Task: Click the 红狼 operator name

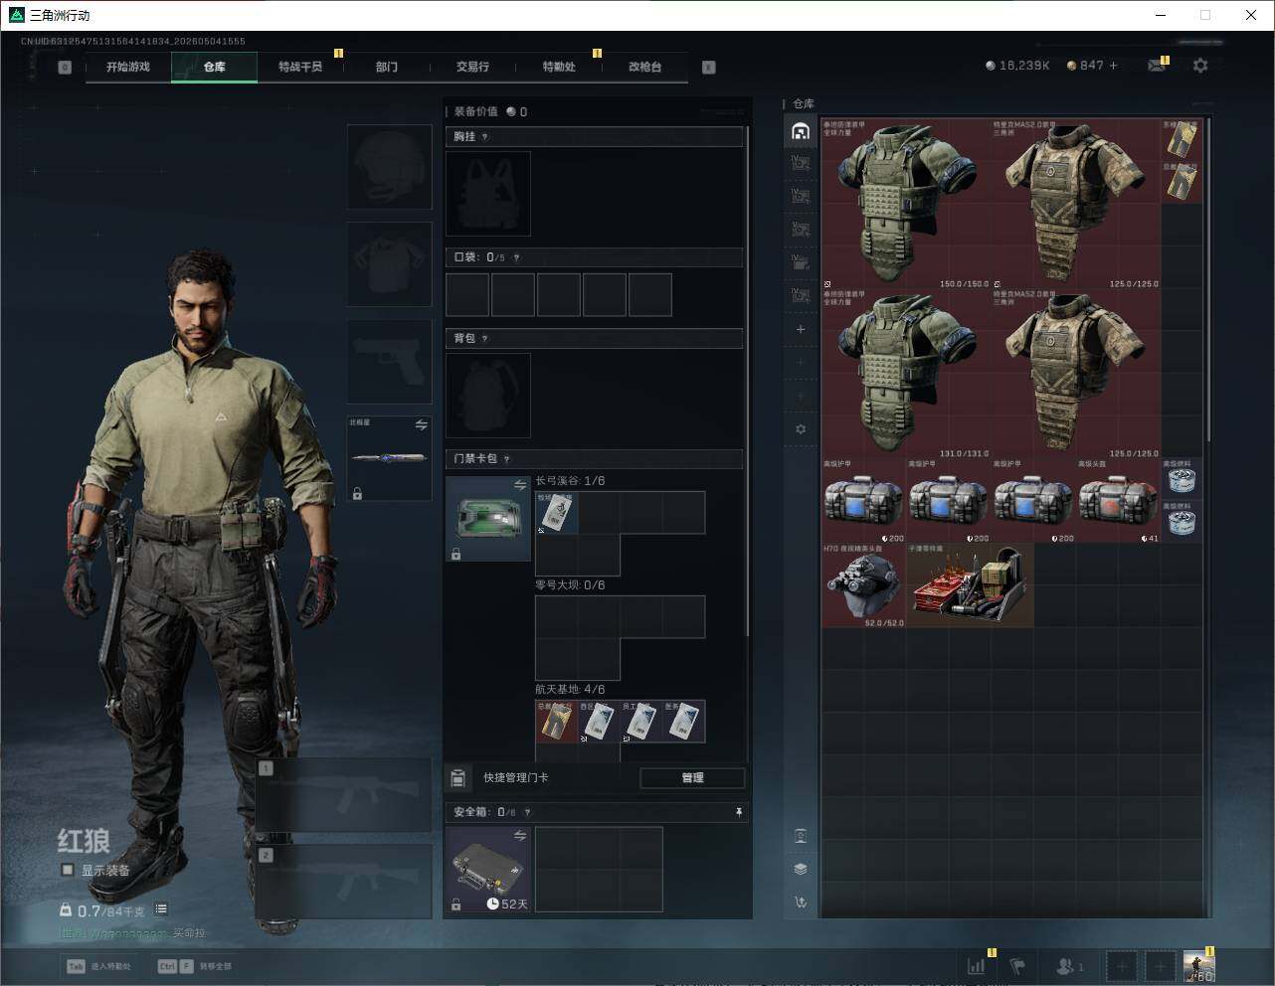Action: [84, 841]
